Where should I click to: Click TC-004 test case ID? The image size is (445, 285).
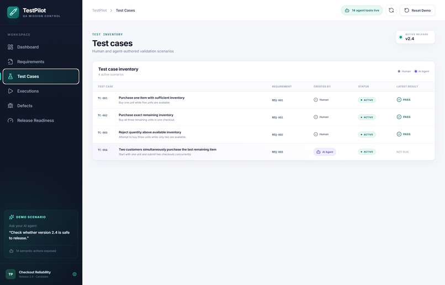point(103,150)
